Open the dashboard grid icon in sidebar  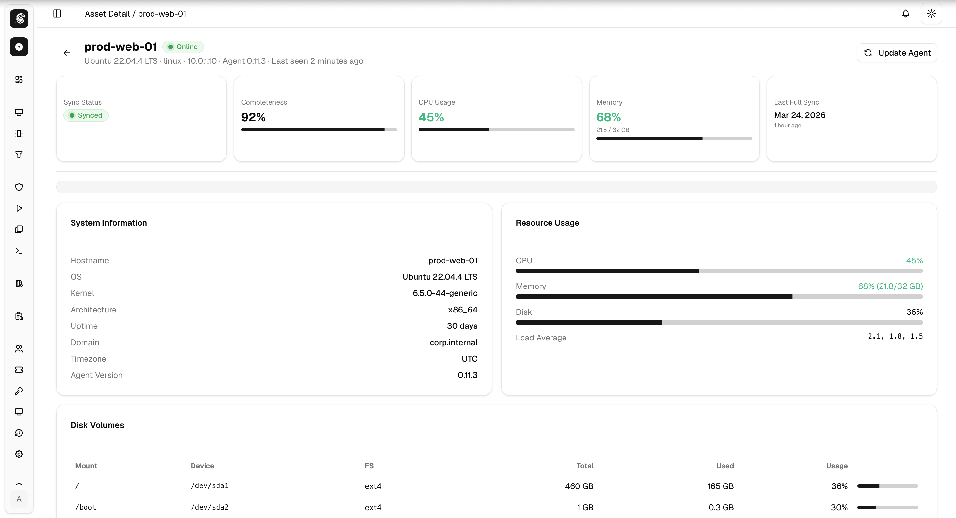[19, 79]
